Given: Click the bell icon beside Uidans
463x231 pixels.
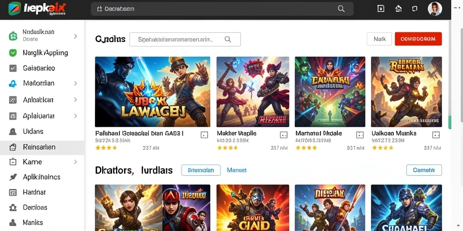Looking at the screenshot, I should point(13,131).
